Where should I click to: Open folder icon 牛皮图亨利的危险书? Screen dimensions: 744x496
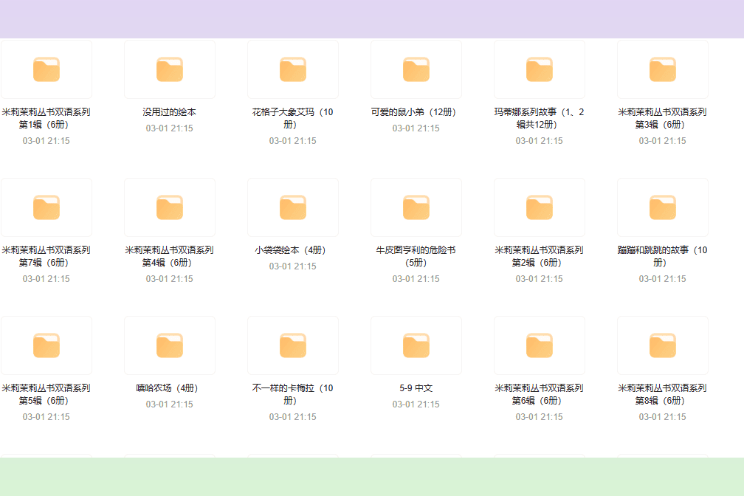click(x=416, y=208)
